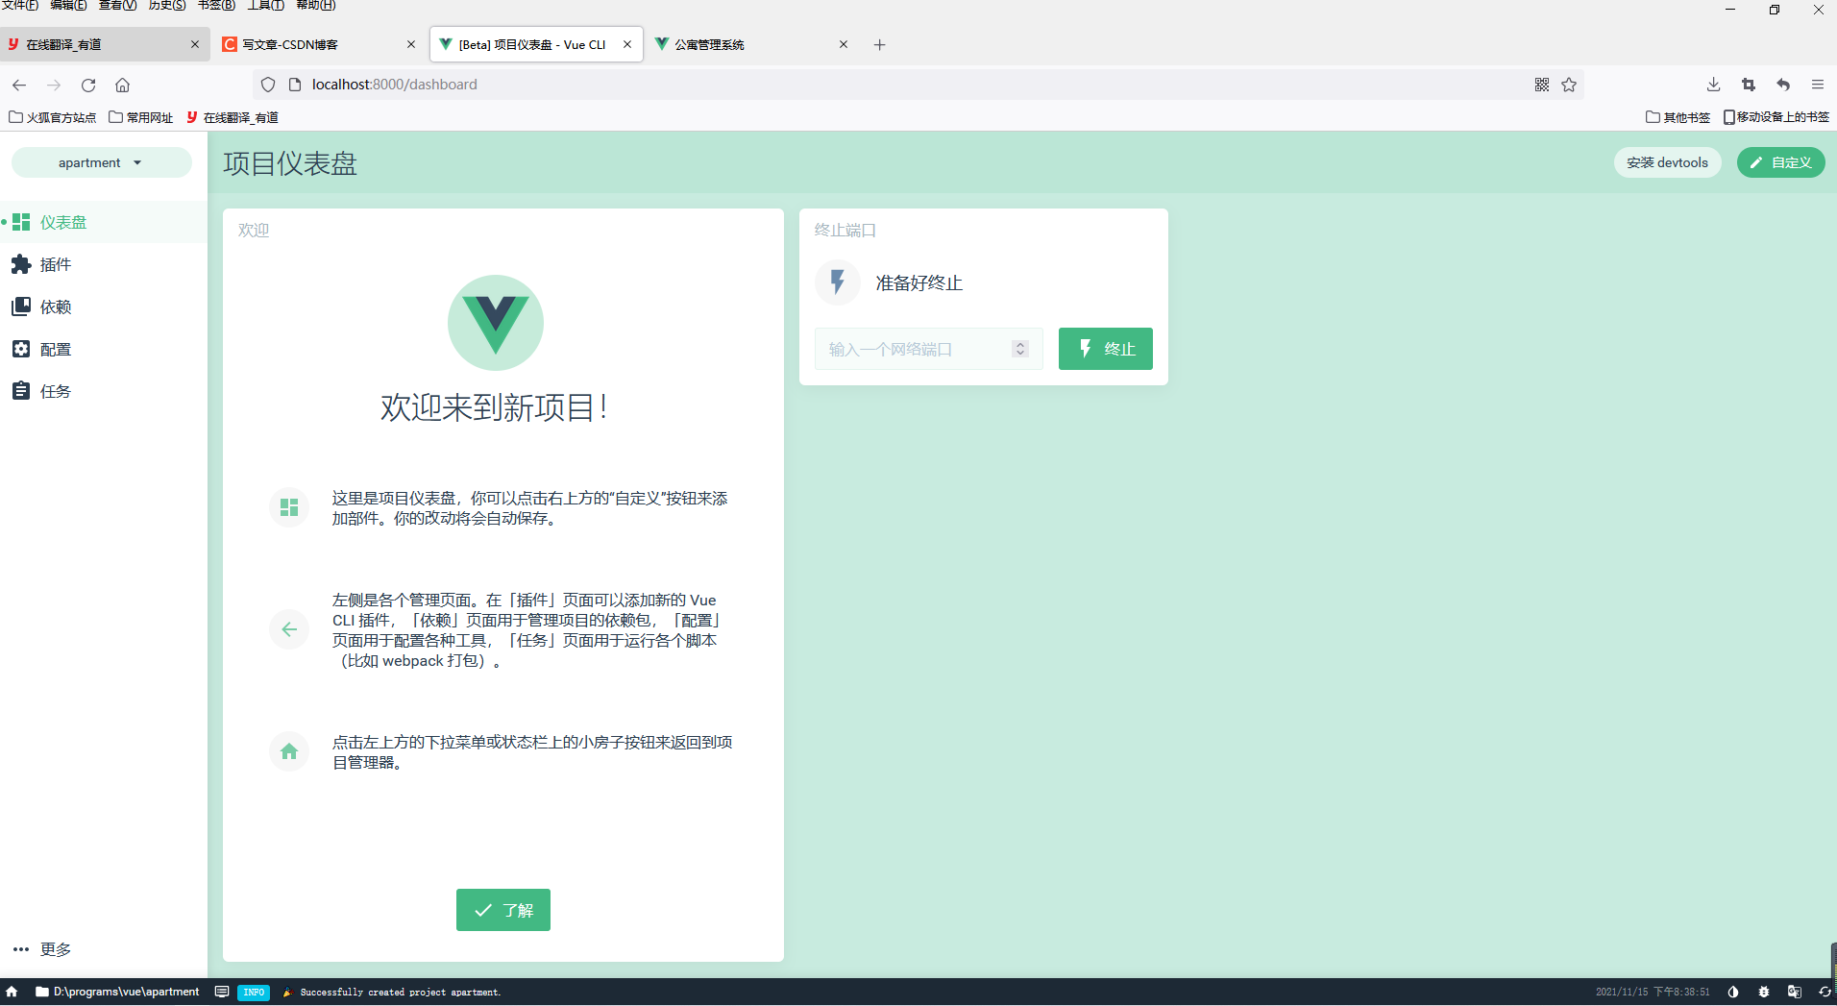Click the browser home icon
Image resolution: width=1837 pixels, height=1006 pixels.
point(122,85)
